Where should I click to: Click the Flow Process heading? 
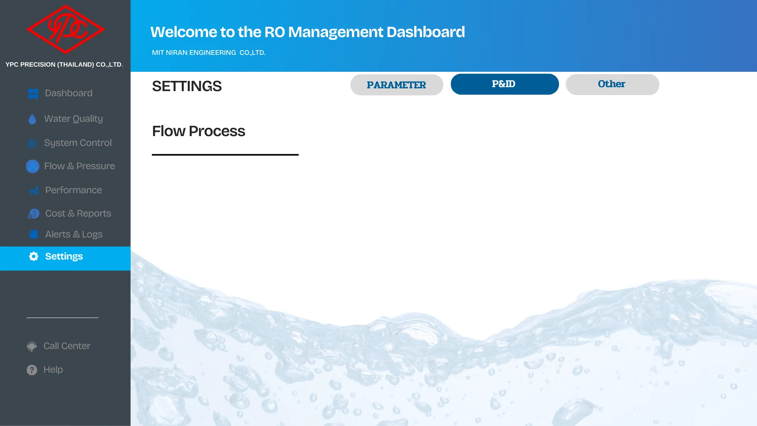click(198, 131)
